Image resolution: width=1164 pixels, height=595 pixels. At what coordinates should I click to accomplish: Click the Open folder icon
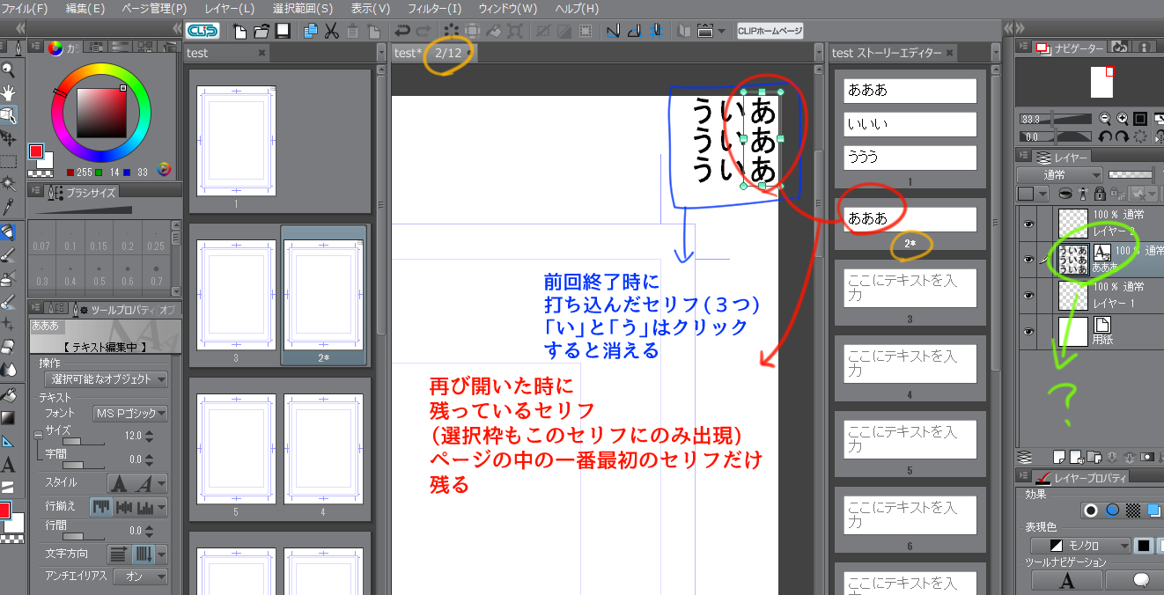pyautogui.click(x=262, y=31)
